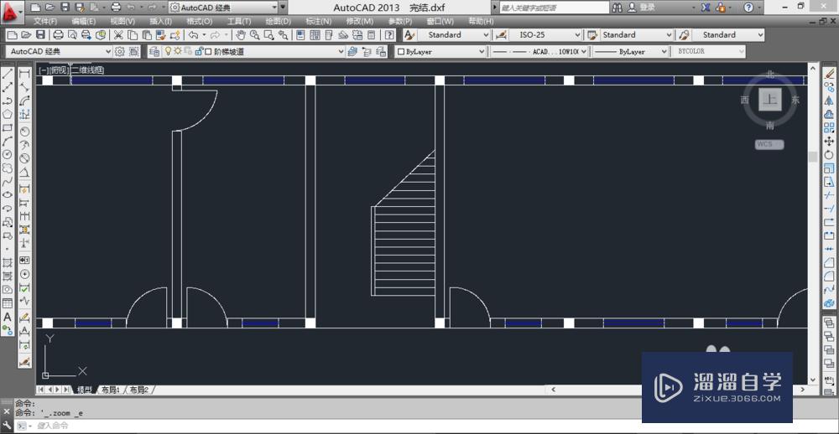
Task: Click the 二维线框 visual style label
Action: point(87,70)
